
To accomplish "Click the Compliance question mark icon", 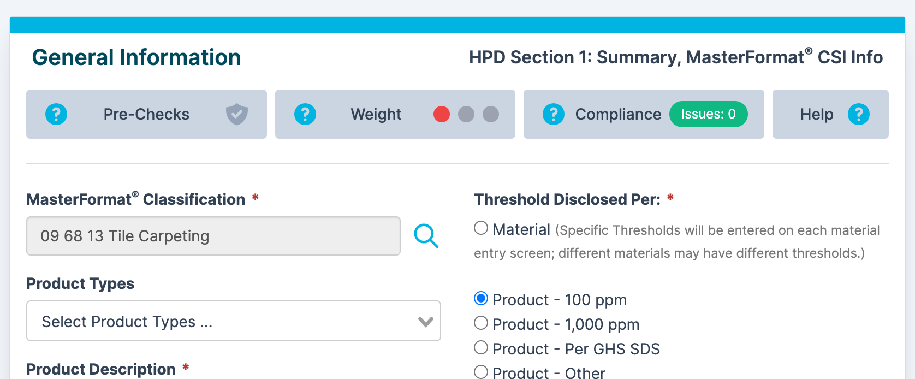I will (x=554, y=114).
